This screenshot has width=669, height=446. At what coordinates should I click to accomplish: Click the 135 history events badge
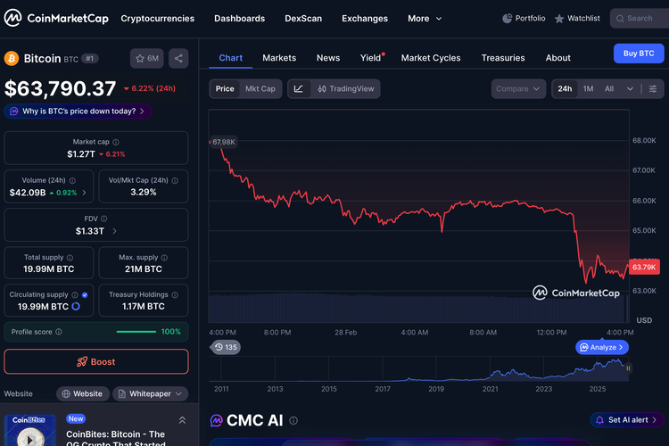coord(226,347)
